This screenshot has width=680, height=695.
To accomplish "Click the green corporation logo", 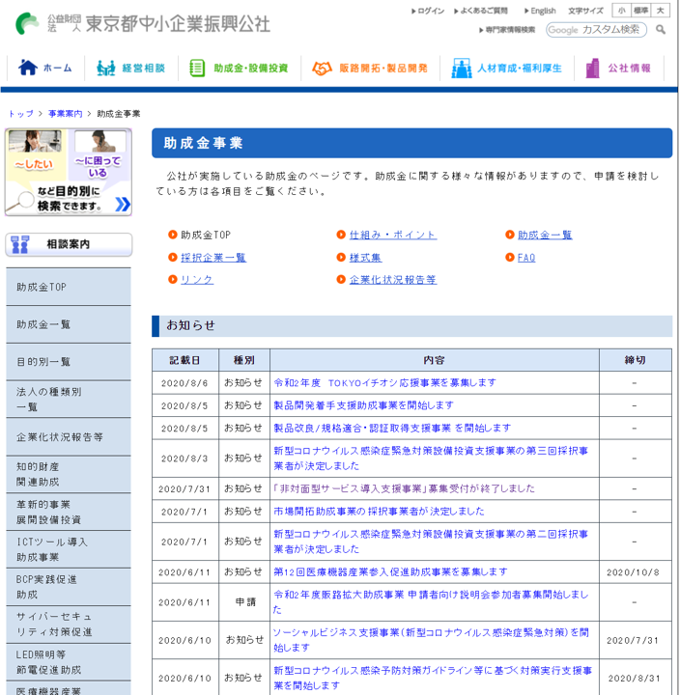I will click(27, 23).
